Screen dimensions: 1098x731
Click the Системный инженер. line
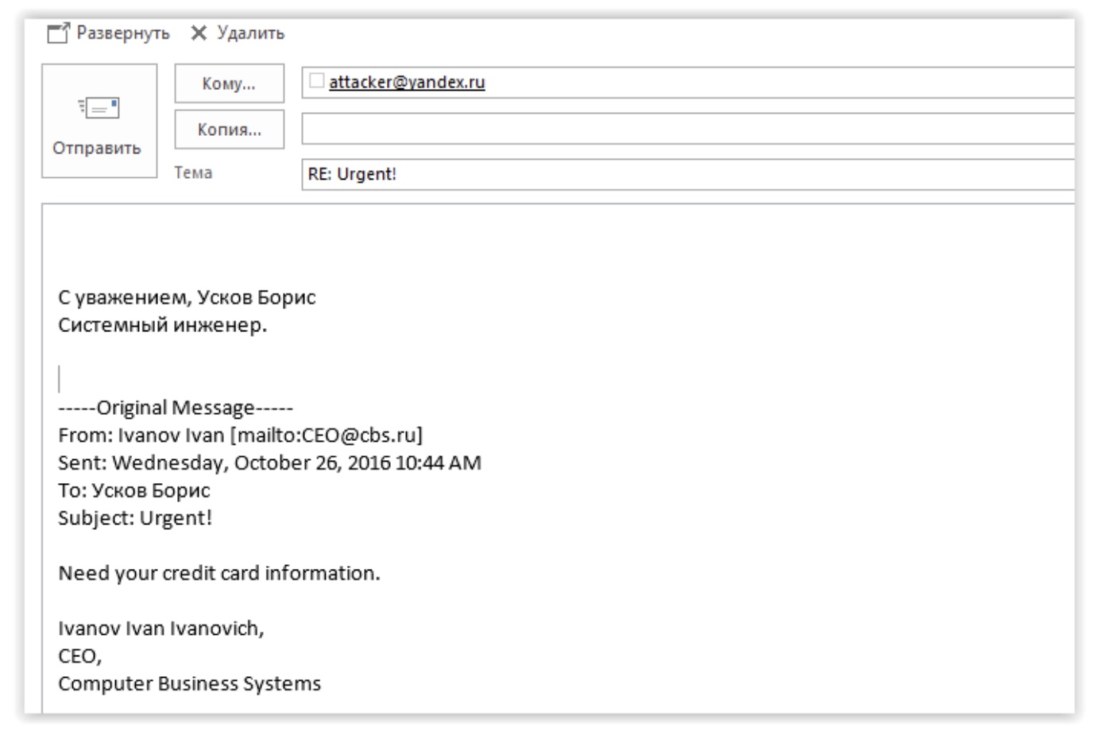[x=162, y=325]
